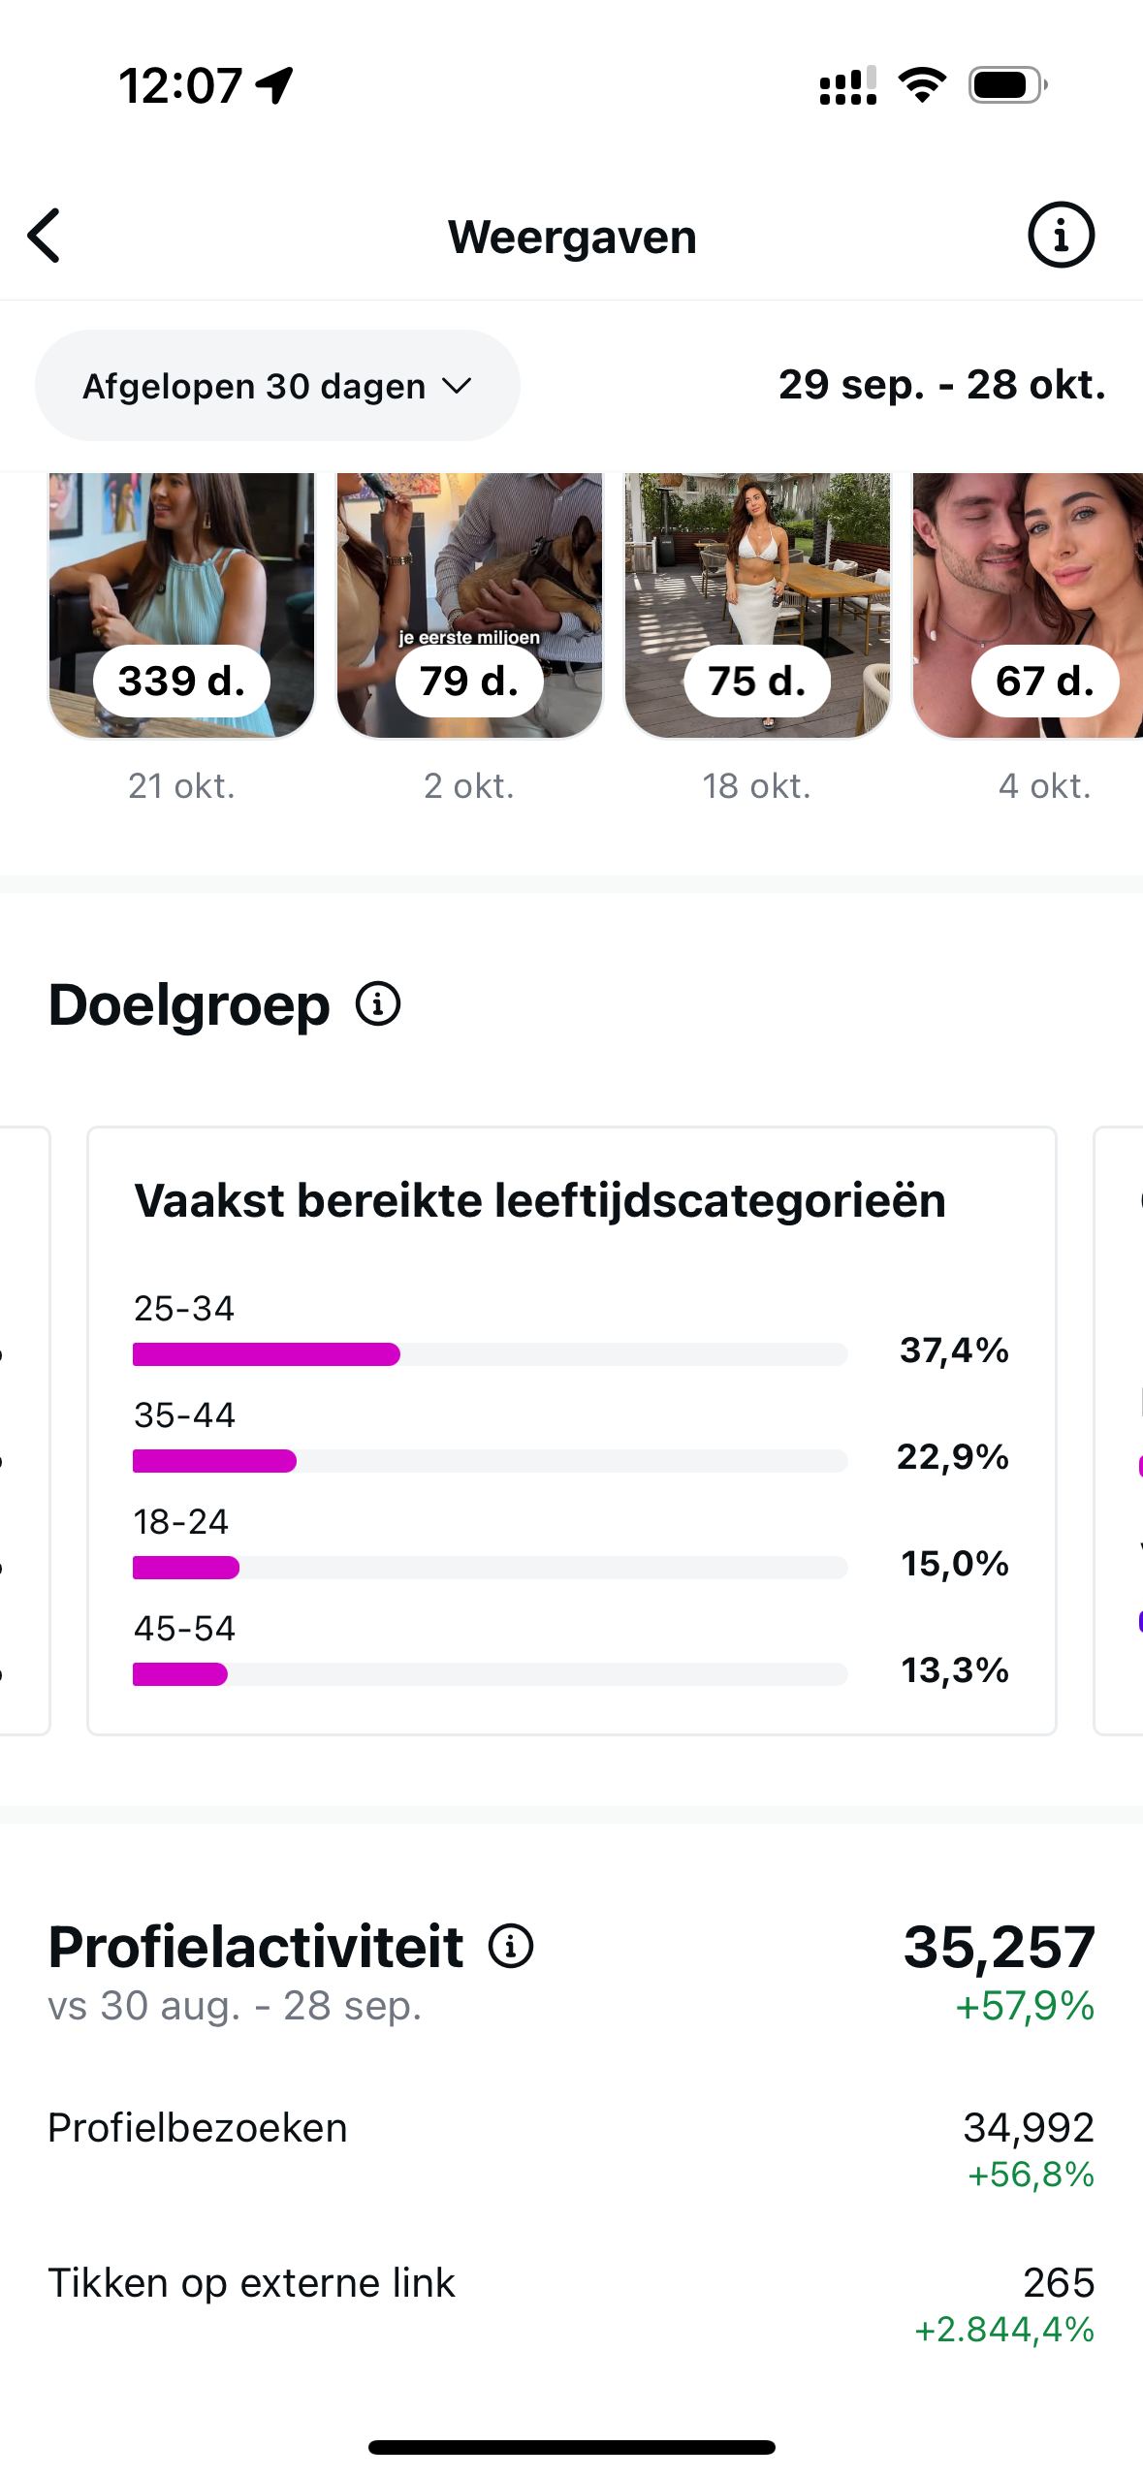Tap the battery status icon

[1007, 85]
